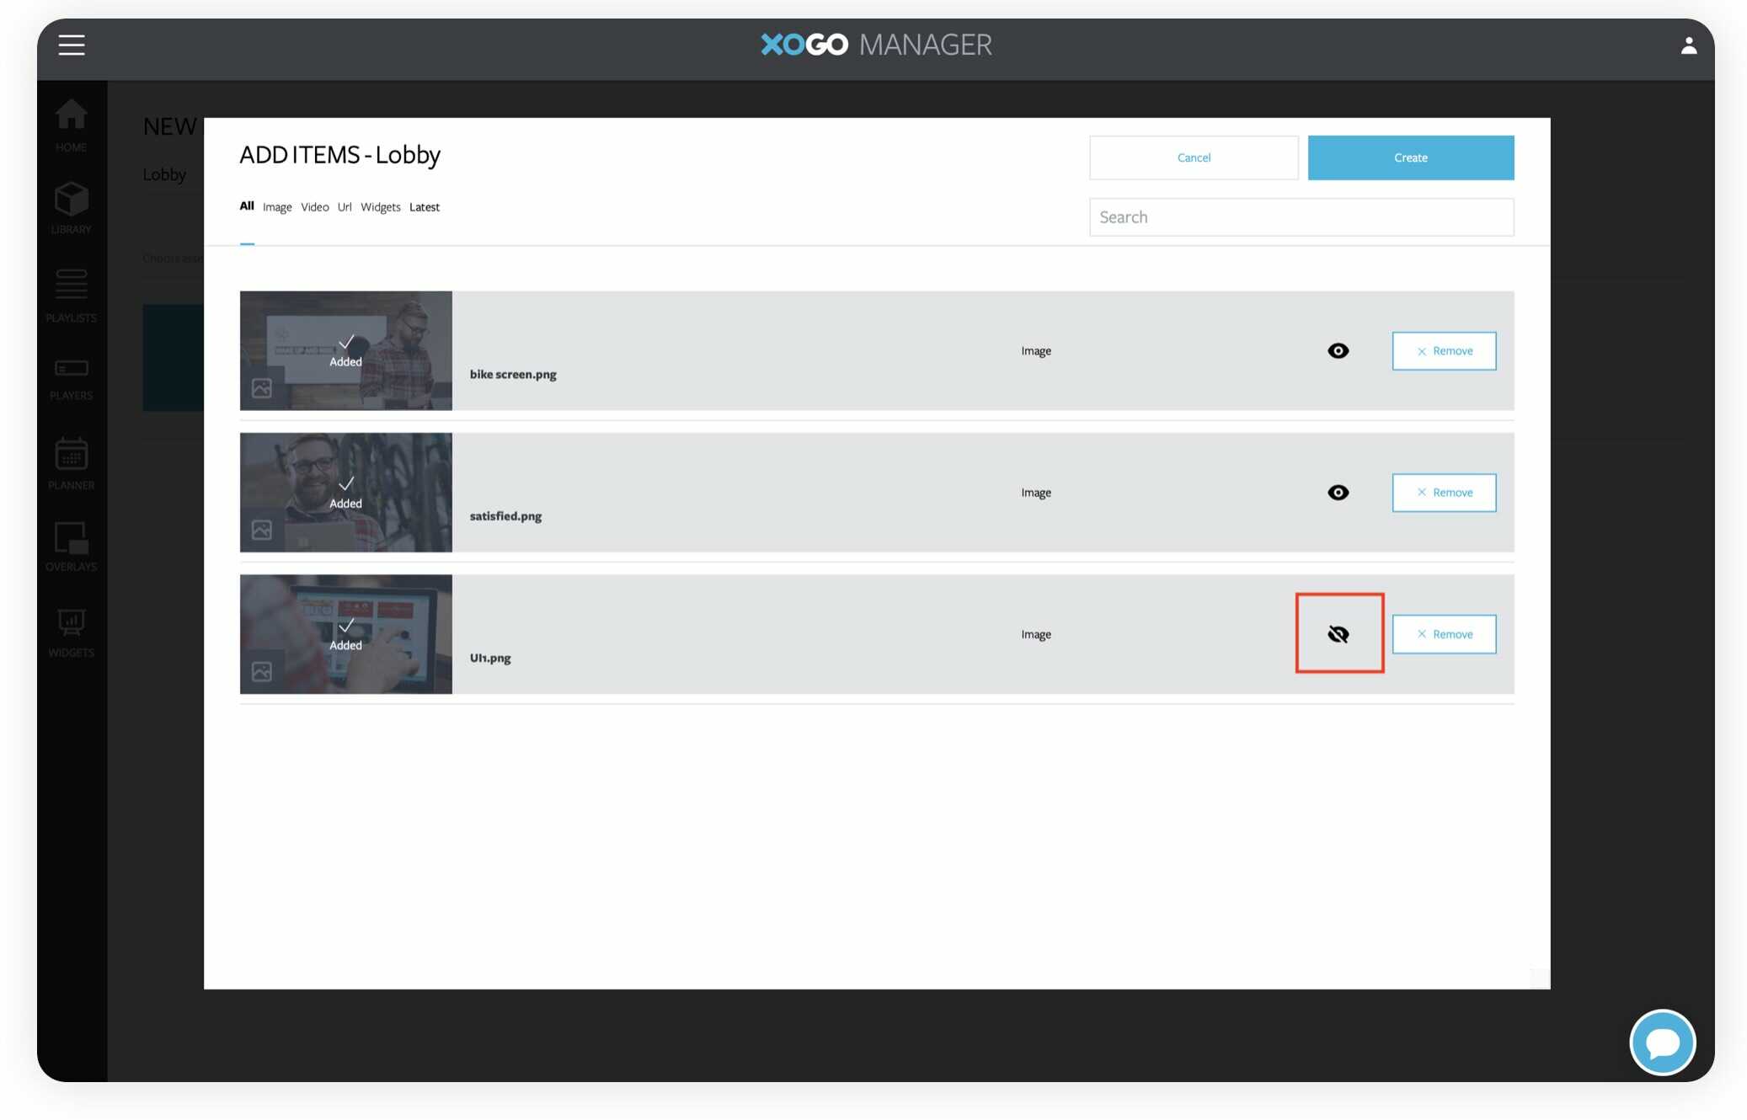This screenshot has width=1747, height=1120.
Task: Click the Search input field
Action: (x=1301, y=217)
